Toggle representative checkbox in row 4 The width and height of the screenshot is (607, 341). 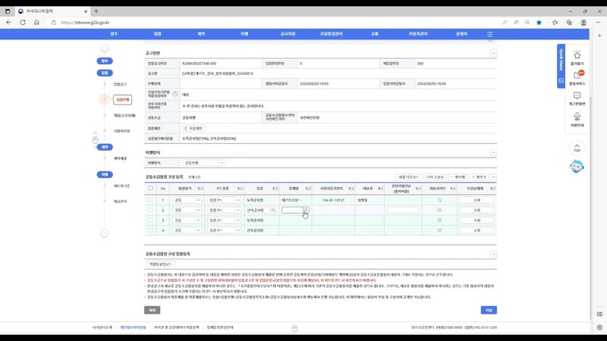click(x=439, y=230)
